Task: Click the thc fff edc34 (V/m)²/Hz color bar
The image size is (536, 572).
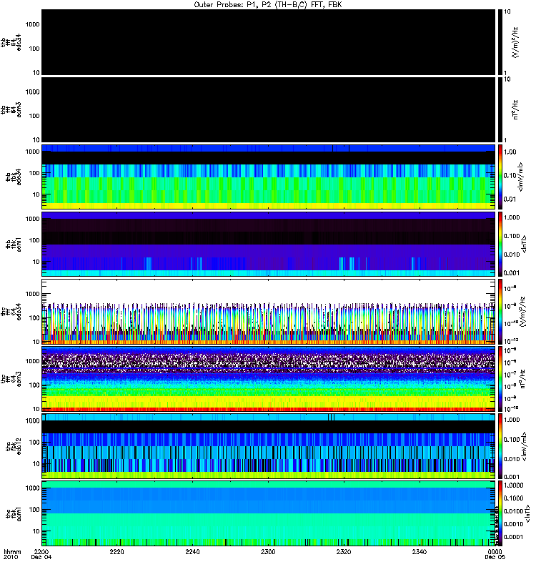Action: pos(500,312)
